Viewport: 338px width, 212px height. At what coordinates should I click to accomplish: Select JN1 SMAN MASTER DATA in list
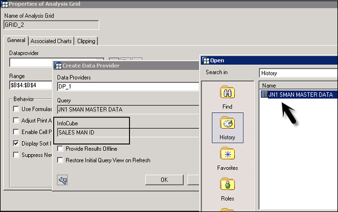pos(300,94)
